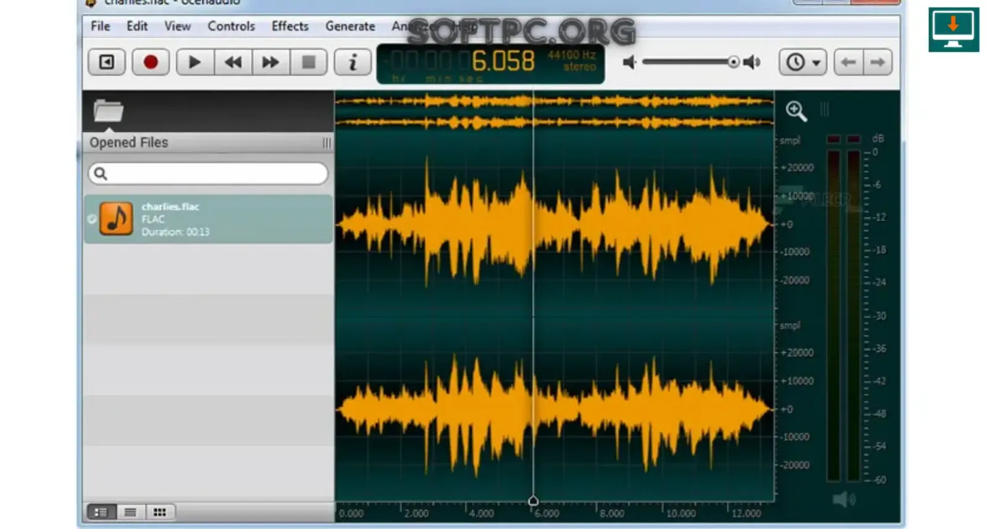Go back with the left arrow button
987x529 pixels.
pos(848,62)
